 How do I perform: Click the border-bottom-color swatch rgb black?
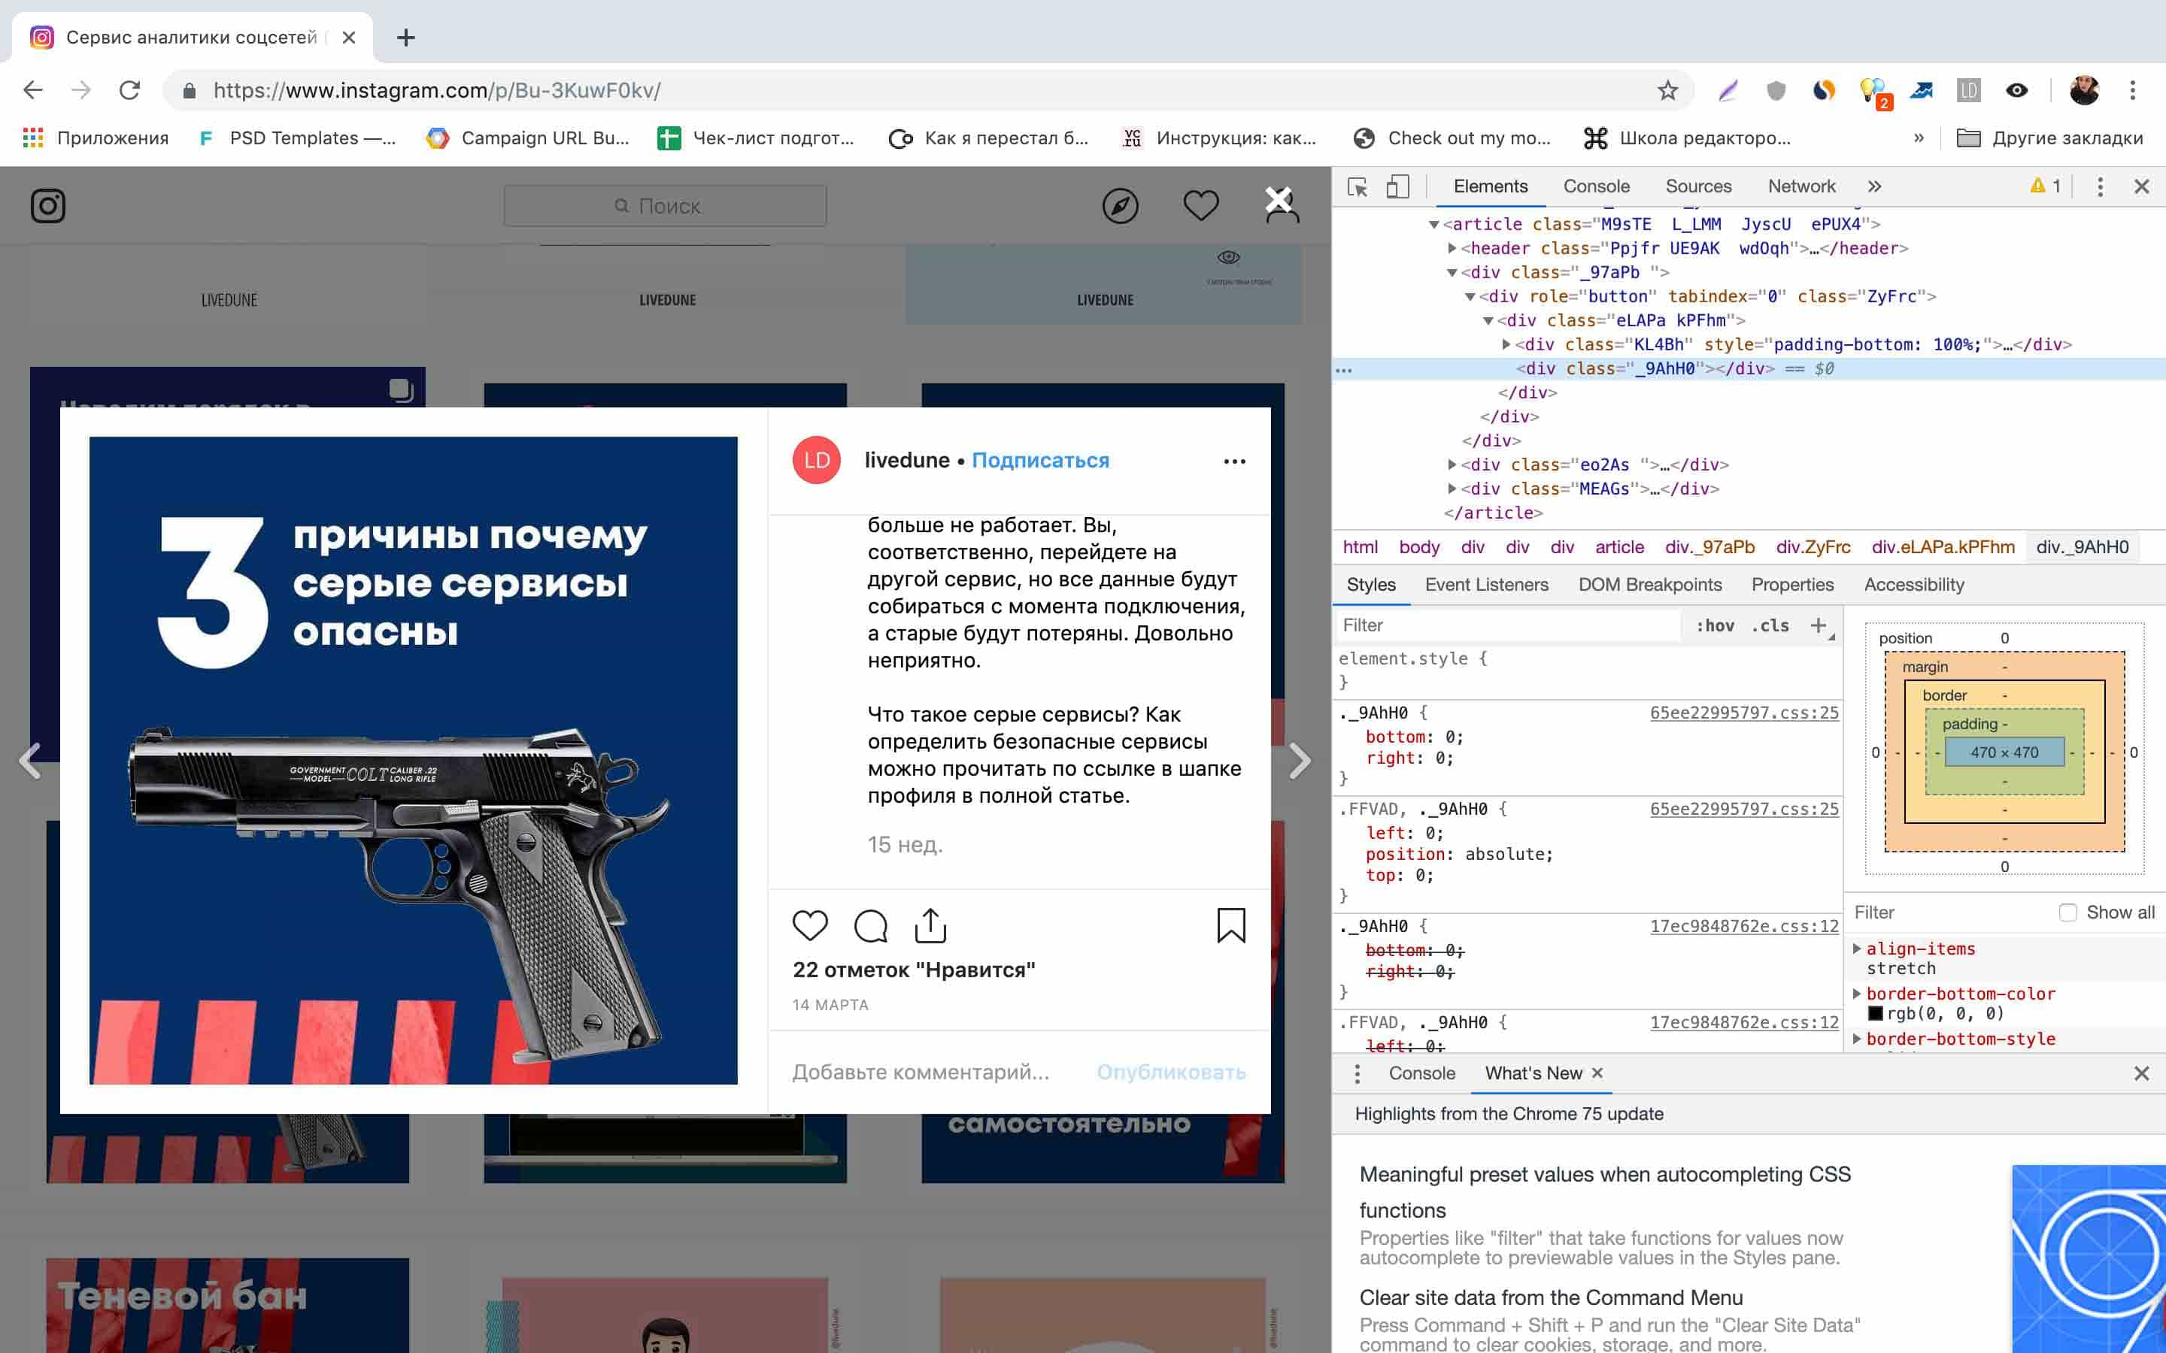click(x=1873, y=1013)
